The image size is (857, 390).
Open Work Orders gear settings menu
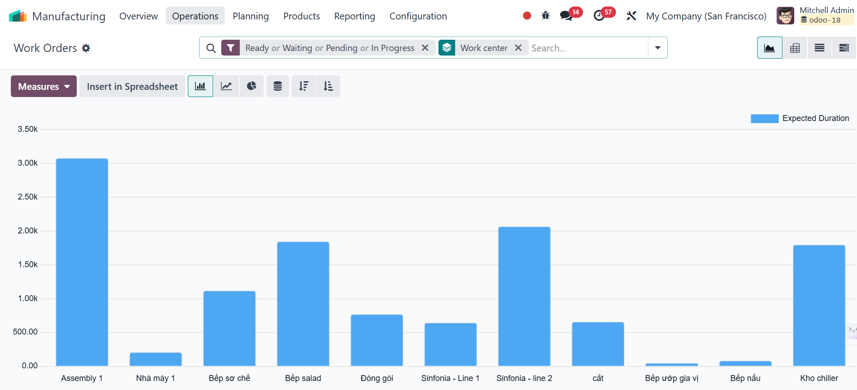[x=86, y=48]
